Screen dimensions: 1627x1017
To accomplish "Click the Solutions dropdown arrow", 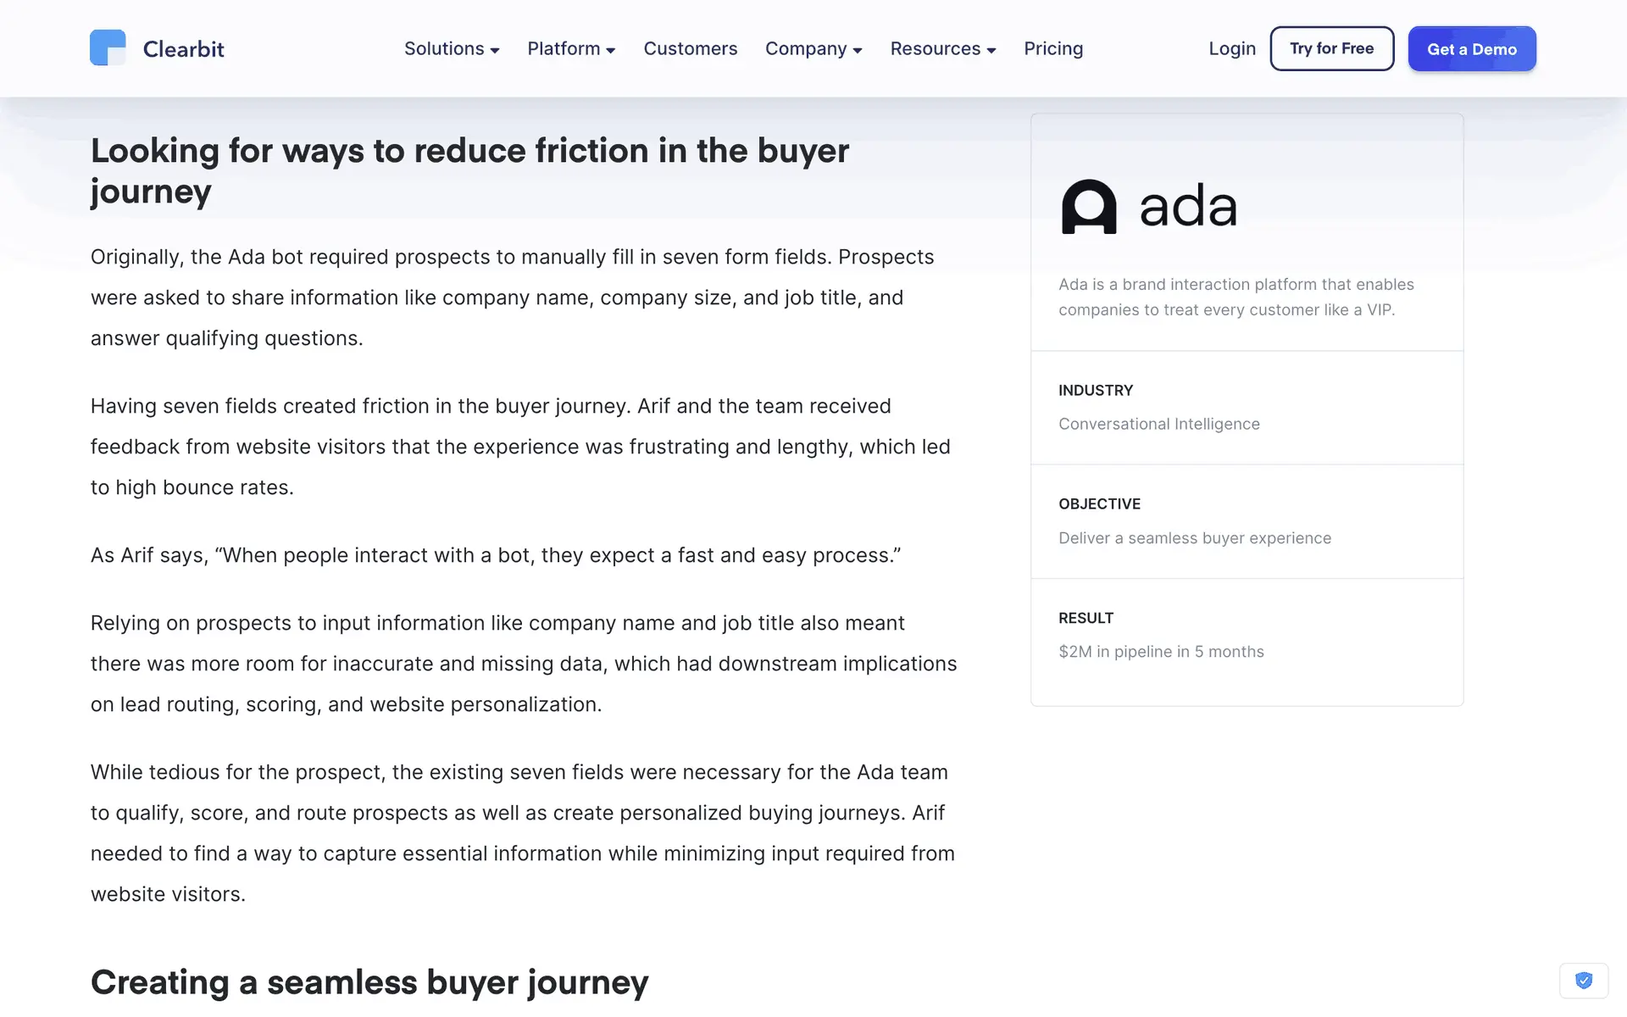I will (x=495, y=51).
